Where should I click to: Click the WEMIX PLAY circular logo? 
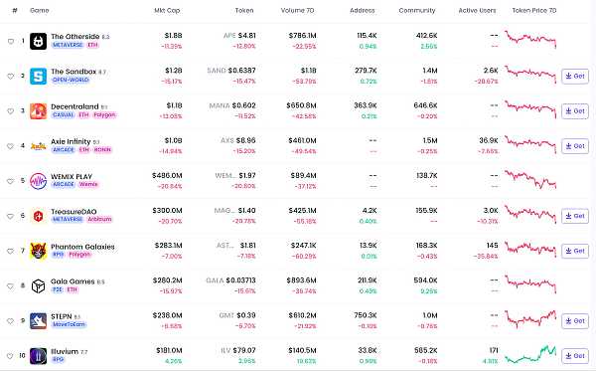39,181
